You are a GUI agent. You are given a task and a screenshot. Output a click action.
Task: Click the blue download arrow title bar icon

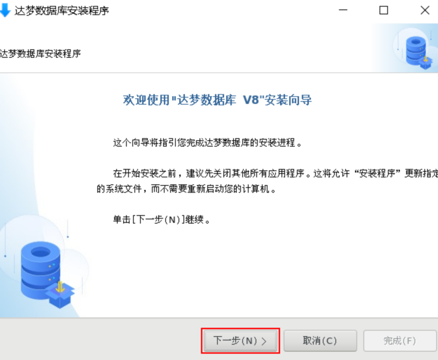[5, 10]
